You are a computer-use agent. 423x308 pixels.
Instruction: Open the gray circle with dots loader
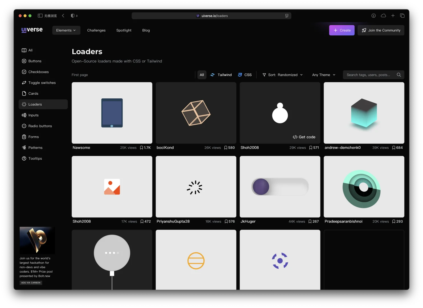point(112,260)
